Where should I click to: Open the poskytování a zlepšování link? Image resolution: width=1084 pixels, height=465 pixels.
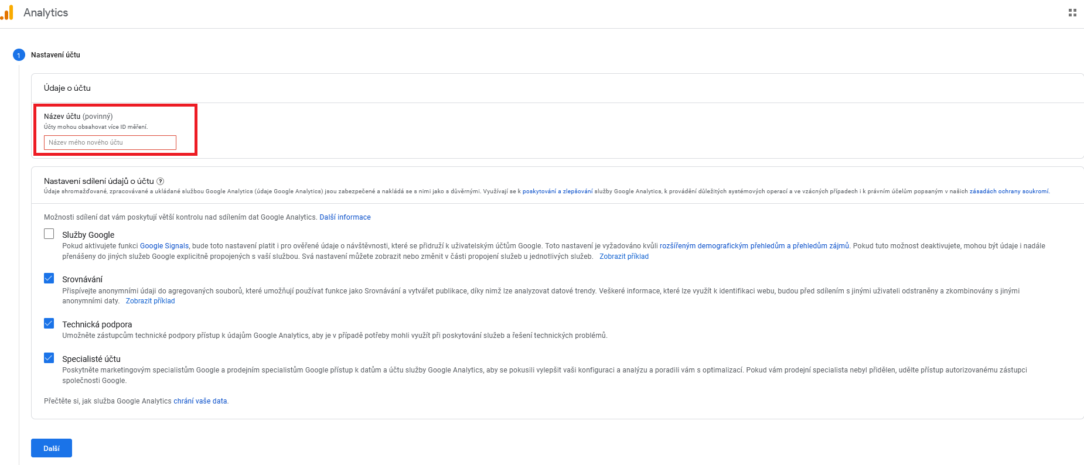pyautogui.click(x=558, y=192)
